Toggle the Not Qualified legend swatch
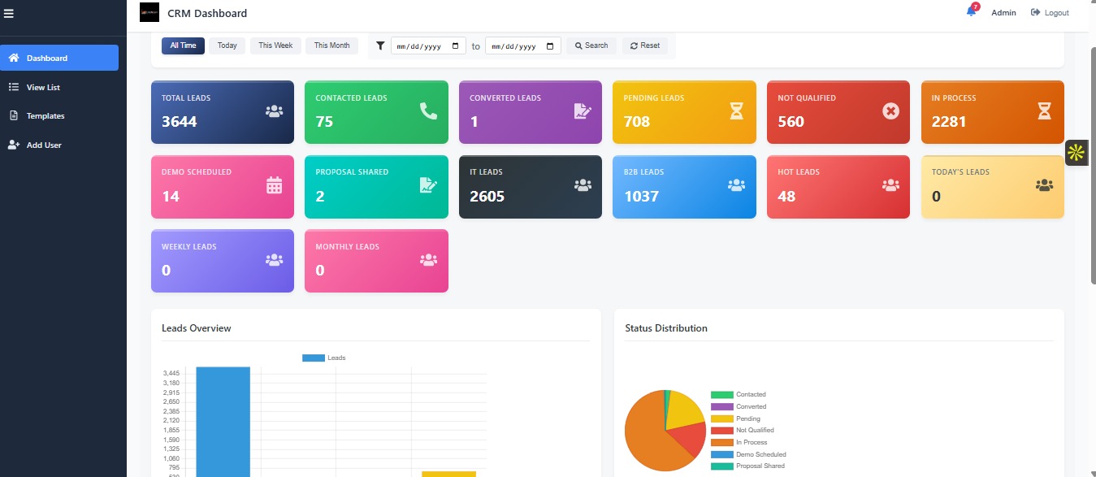This screenshot has width=1096, height=477. point(721,431)
